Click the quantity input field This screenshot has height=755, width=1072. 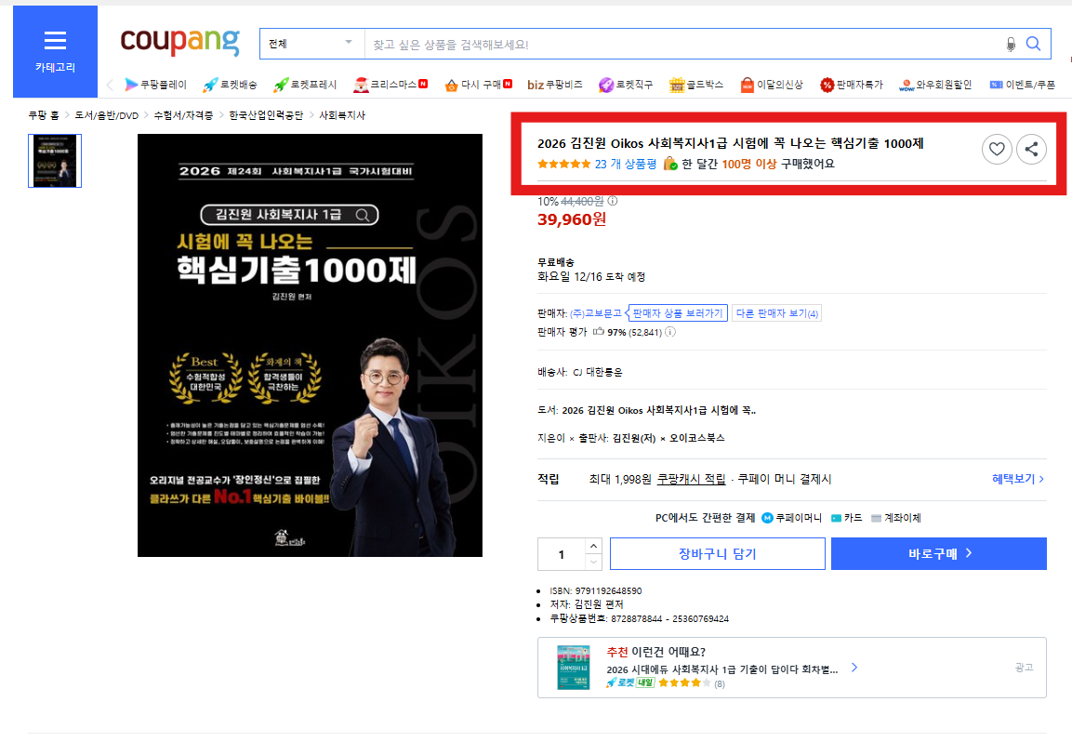(x=562, y=554)
